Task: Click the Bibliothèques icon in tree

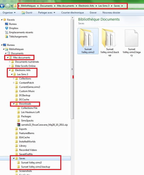Action: tap(7, 49)
